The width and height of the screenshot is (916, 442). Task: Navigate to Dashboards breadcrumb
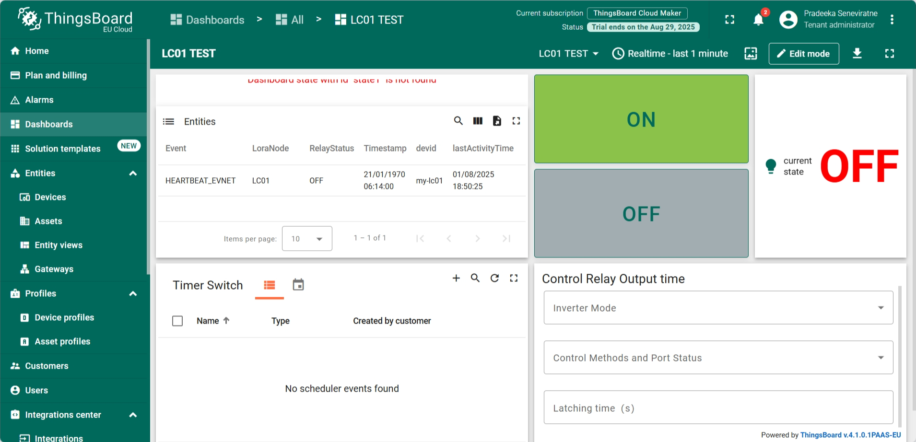point(208,20)
